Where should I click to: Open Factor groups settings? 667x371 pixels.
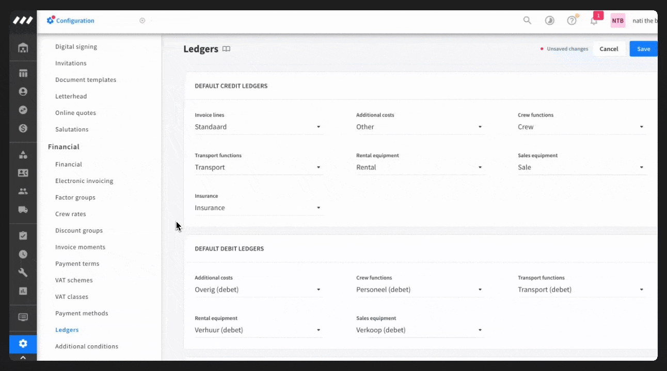coord(75,197)
